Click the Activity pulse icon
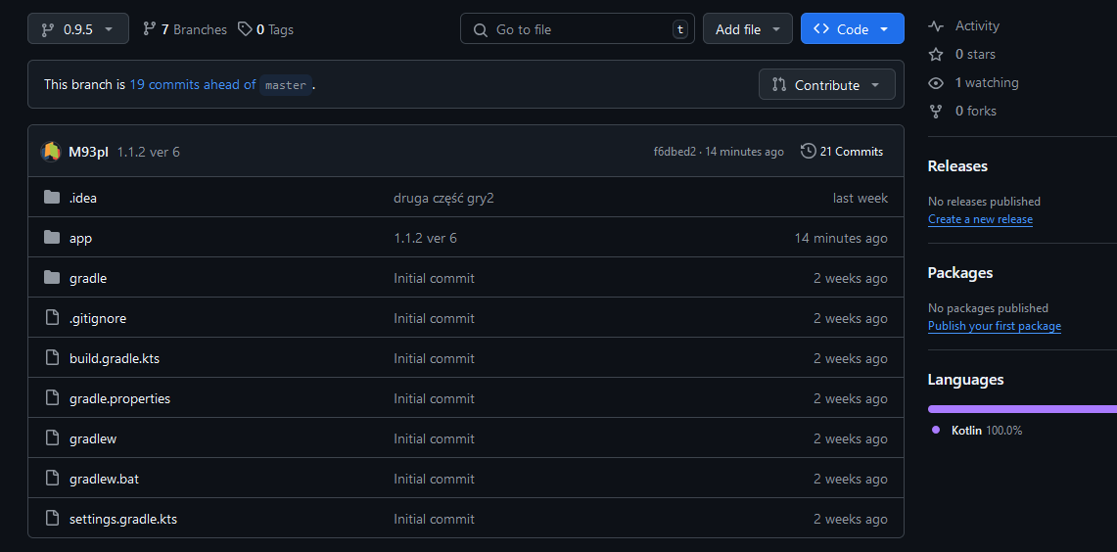Screen dimensions: 1117x552 click(x=936, y=26)
